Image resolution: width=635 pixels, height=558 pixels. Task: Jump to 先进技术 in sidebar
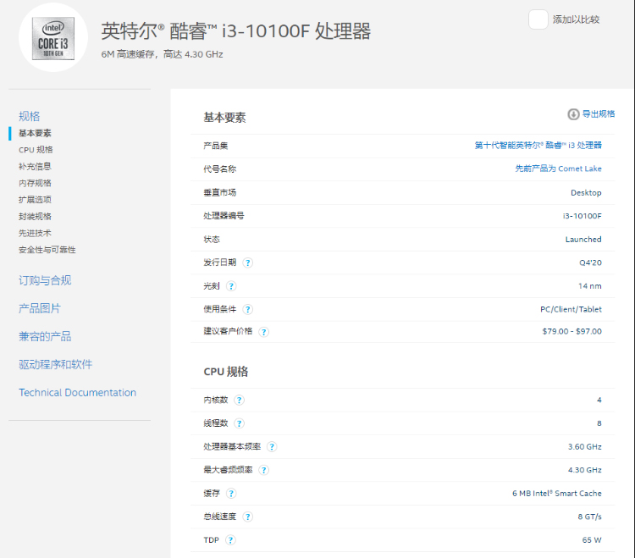(35, 233)
